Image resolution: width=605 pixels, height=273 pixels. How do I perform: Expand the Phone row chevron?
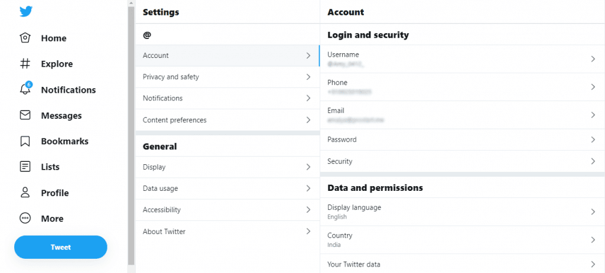[593, 87]
